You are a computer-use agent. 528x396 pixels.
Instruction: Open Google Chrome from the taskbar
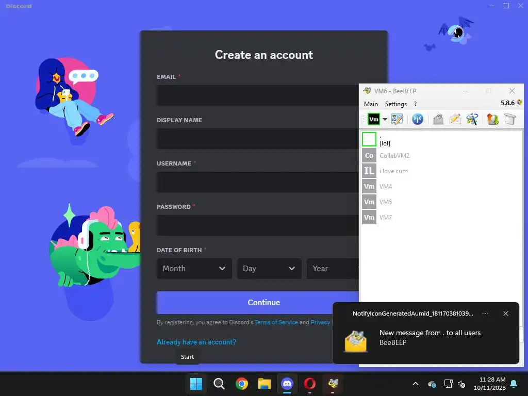pyautogui.click(x=241, y=384)
